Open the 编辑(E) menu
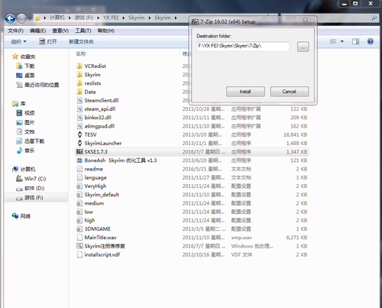The width and height of the screenshot is (382, 308). tap(37, 31)
